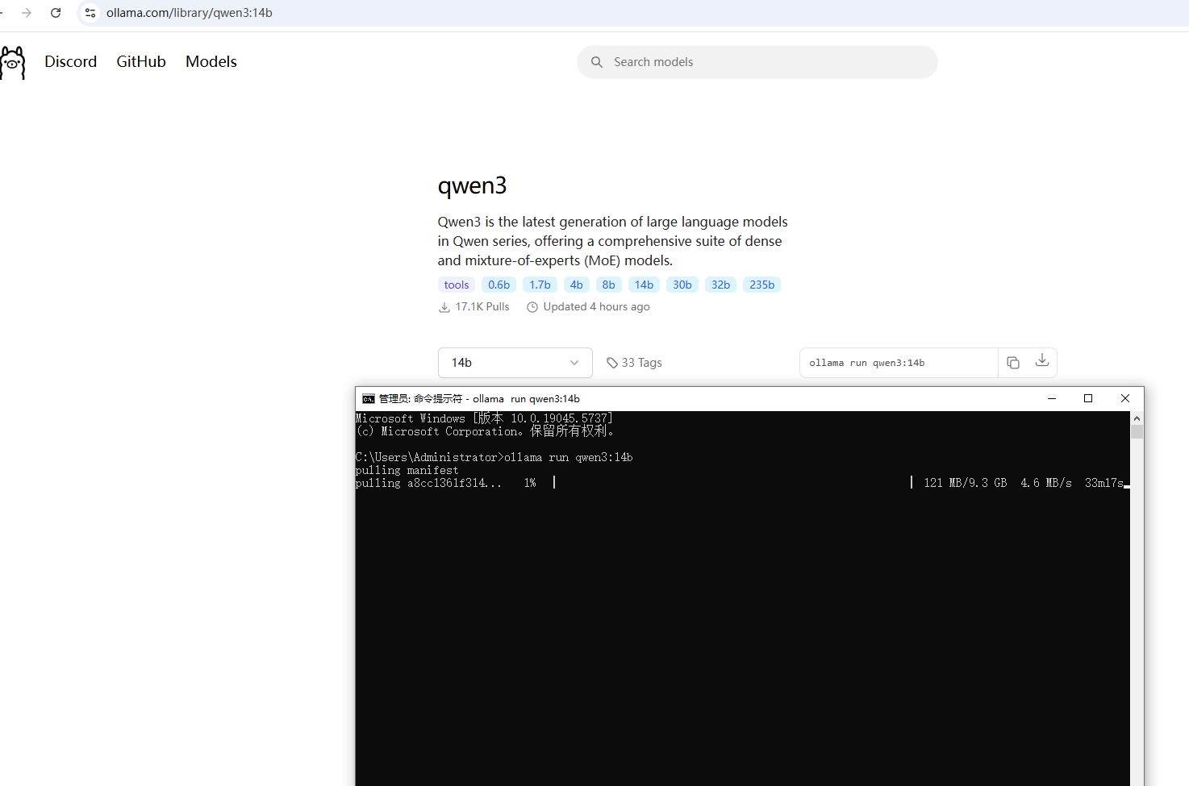This screenshot has height=786, width=1189.
Task: Select the 1.7b size tag
Action: click(540, 285)
